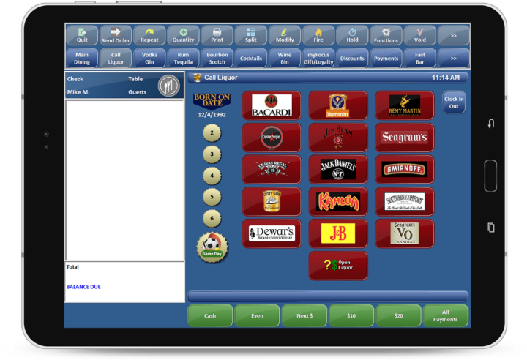This screenshot has height=360, width=527.
Task: Show more menu categories with second-row arrows
Action: [x=453, y=58]
